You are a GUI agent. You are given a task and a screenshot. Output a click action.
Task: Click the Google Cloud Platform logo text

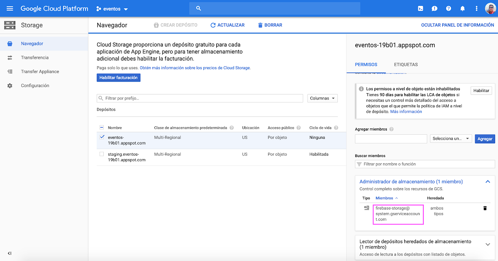pos(54,8)
